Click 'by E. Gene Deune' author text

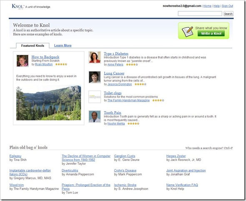pos(127,160)
